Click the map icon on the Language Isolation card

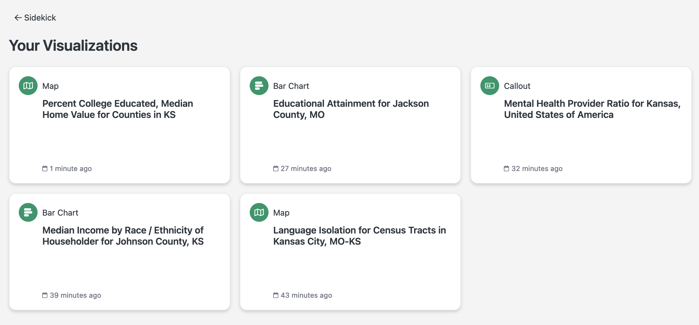[259, 212]
